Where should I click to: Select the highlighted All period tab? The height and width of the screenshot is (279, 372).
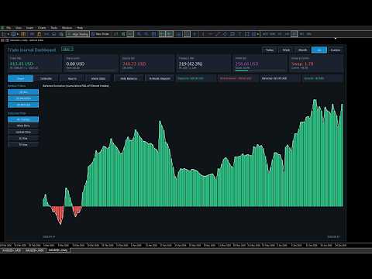tap(319, 50)
